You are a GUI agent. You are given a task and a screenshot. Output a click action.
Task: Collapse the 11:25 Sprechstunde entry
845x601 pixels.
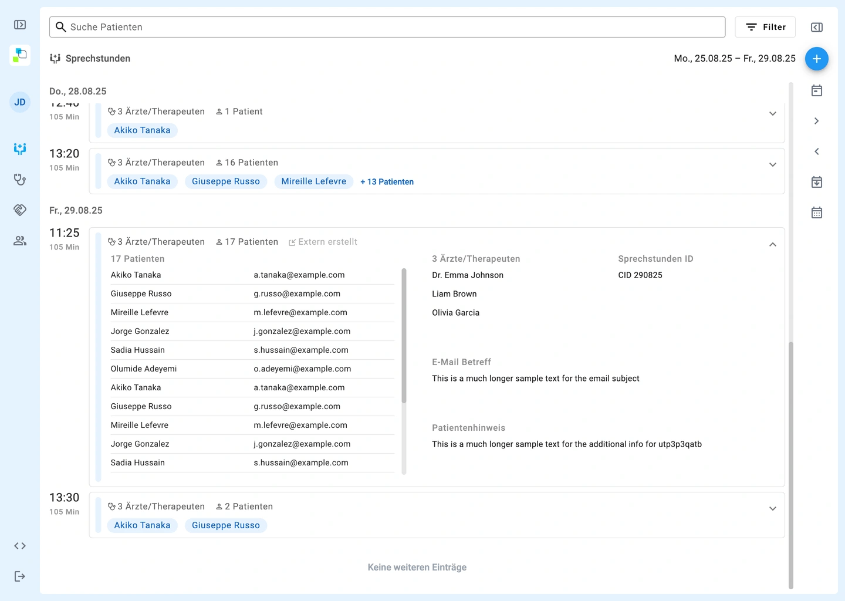click(772, 245)
